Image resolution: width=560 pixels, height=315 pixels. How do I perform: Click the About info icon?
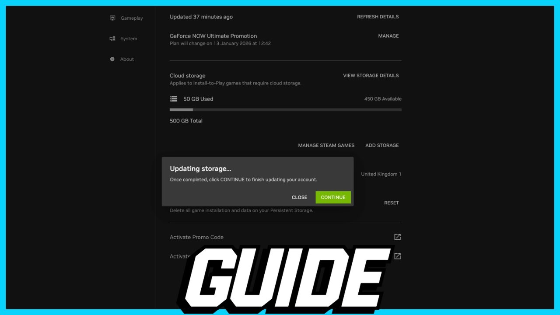pos(112,59)
